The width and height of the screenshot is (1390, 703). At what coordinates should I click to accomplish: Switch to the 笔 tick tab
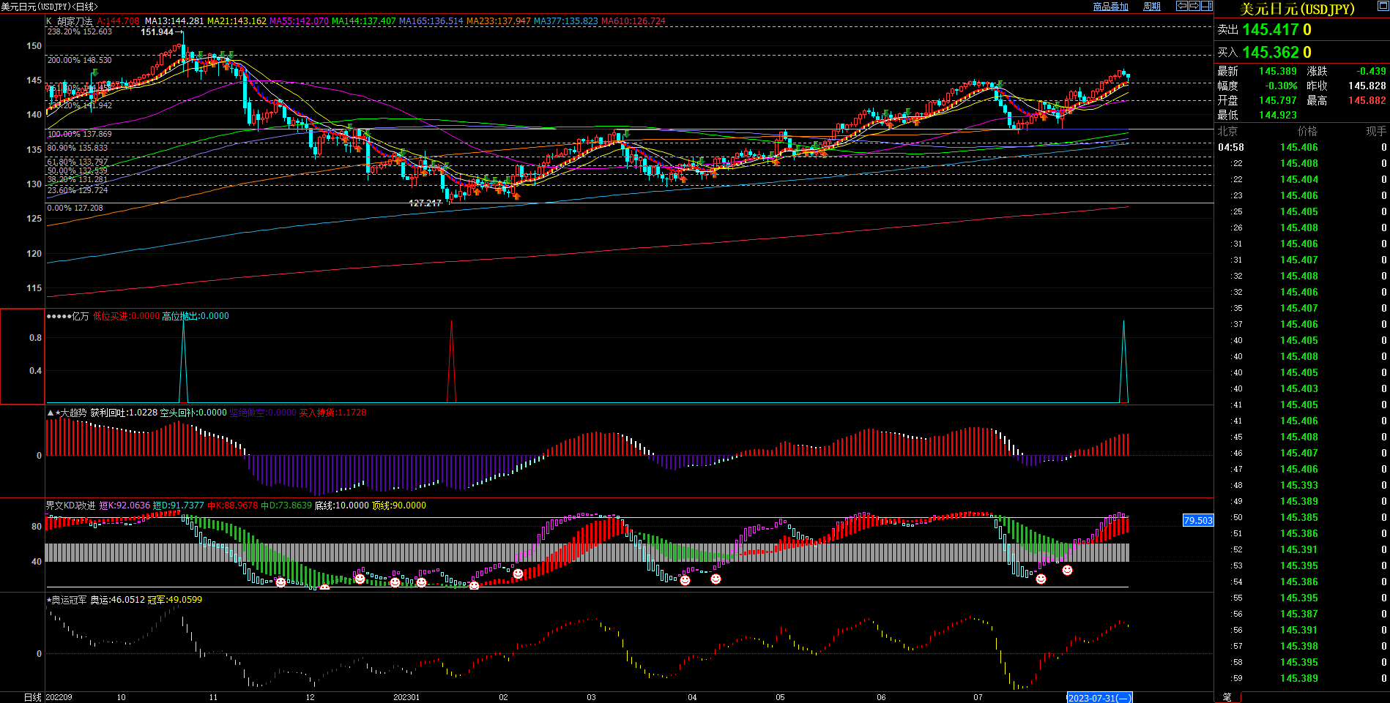(x=1227, y=697)
